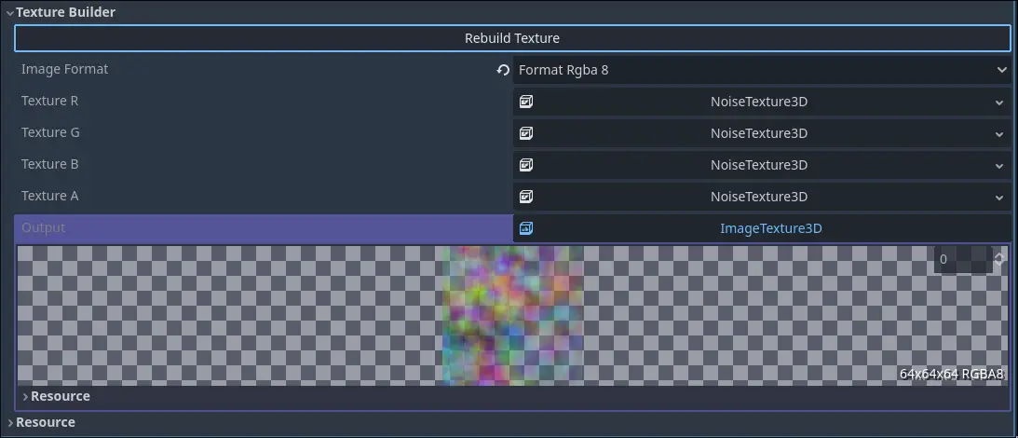Click the Texture R property label
1018x438 pixels.
pos(50,101)
